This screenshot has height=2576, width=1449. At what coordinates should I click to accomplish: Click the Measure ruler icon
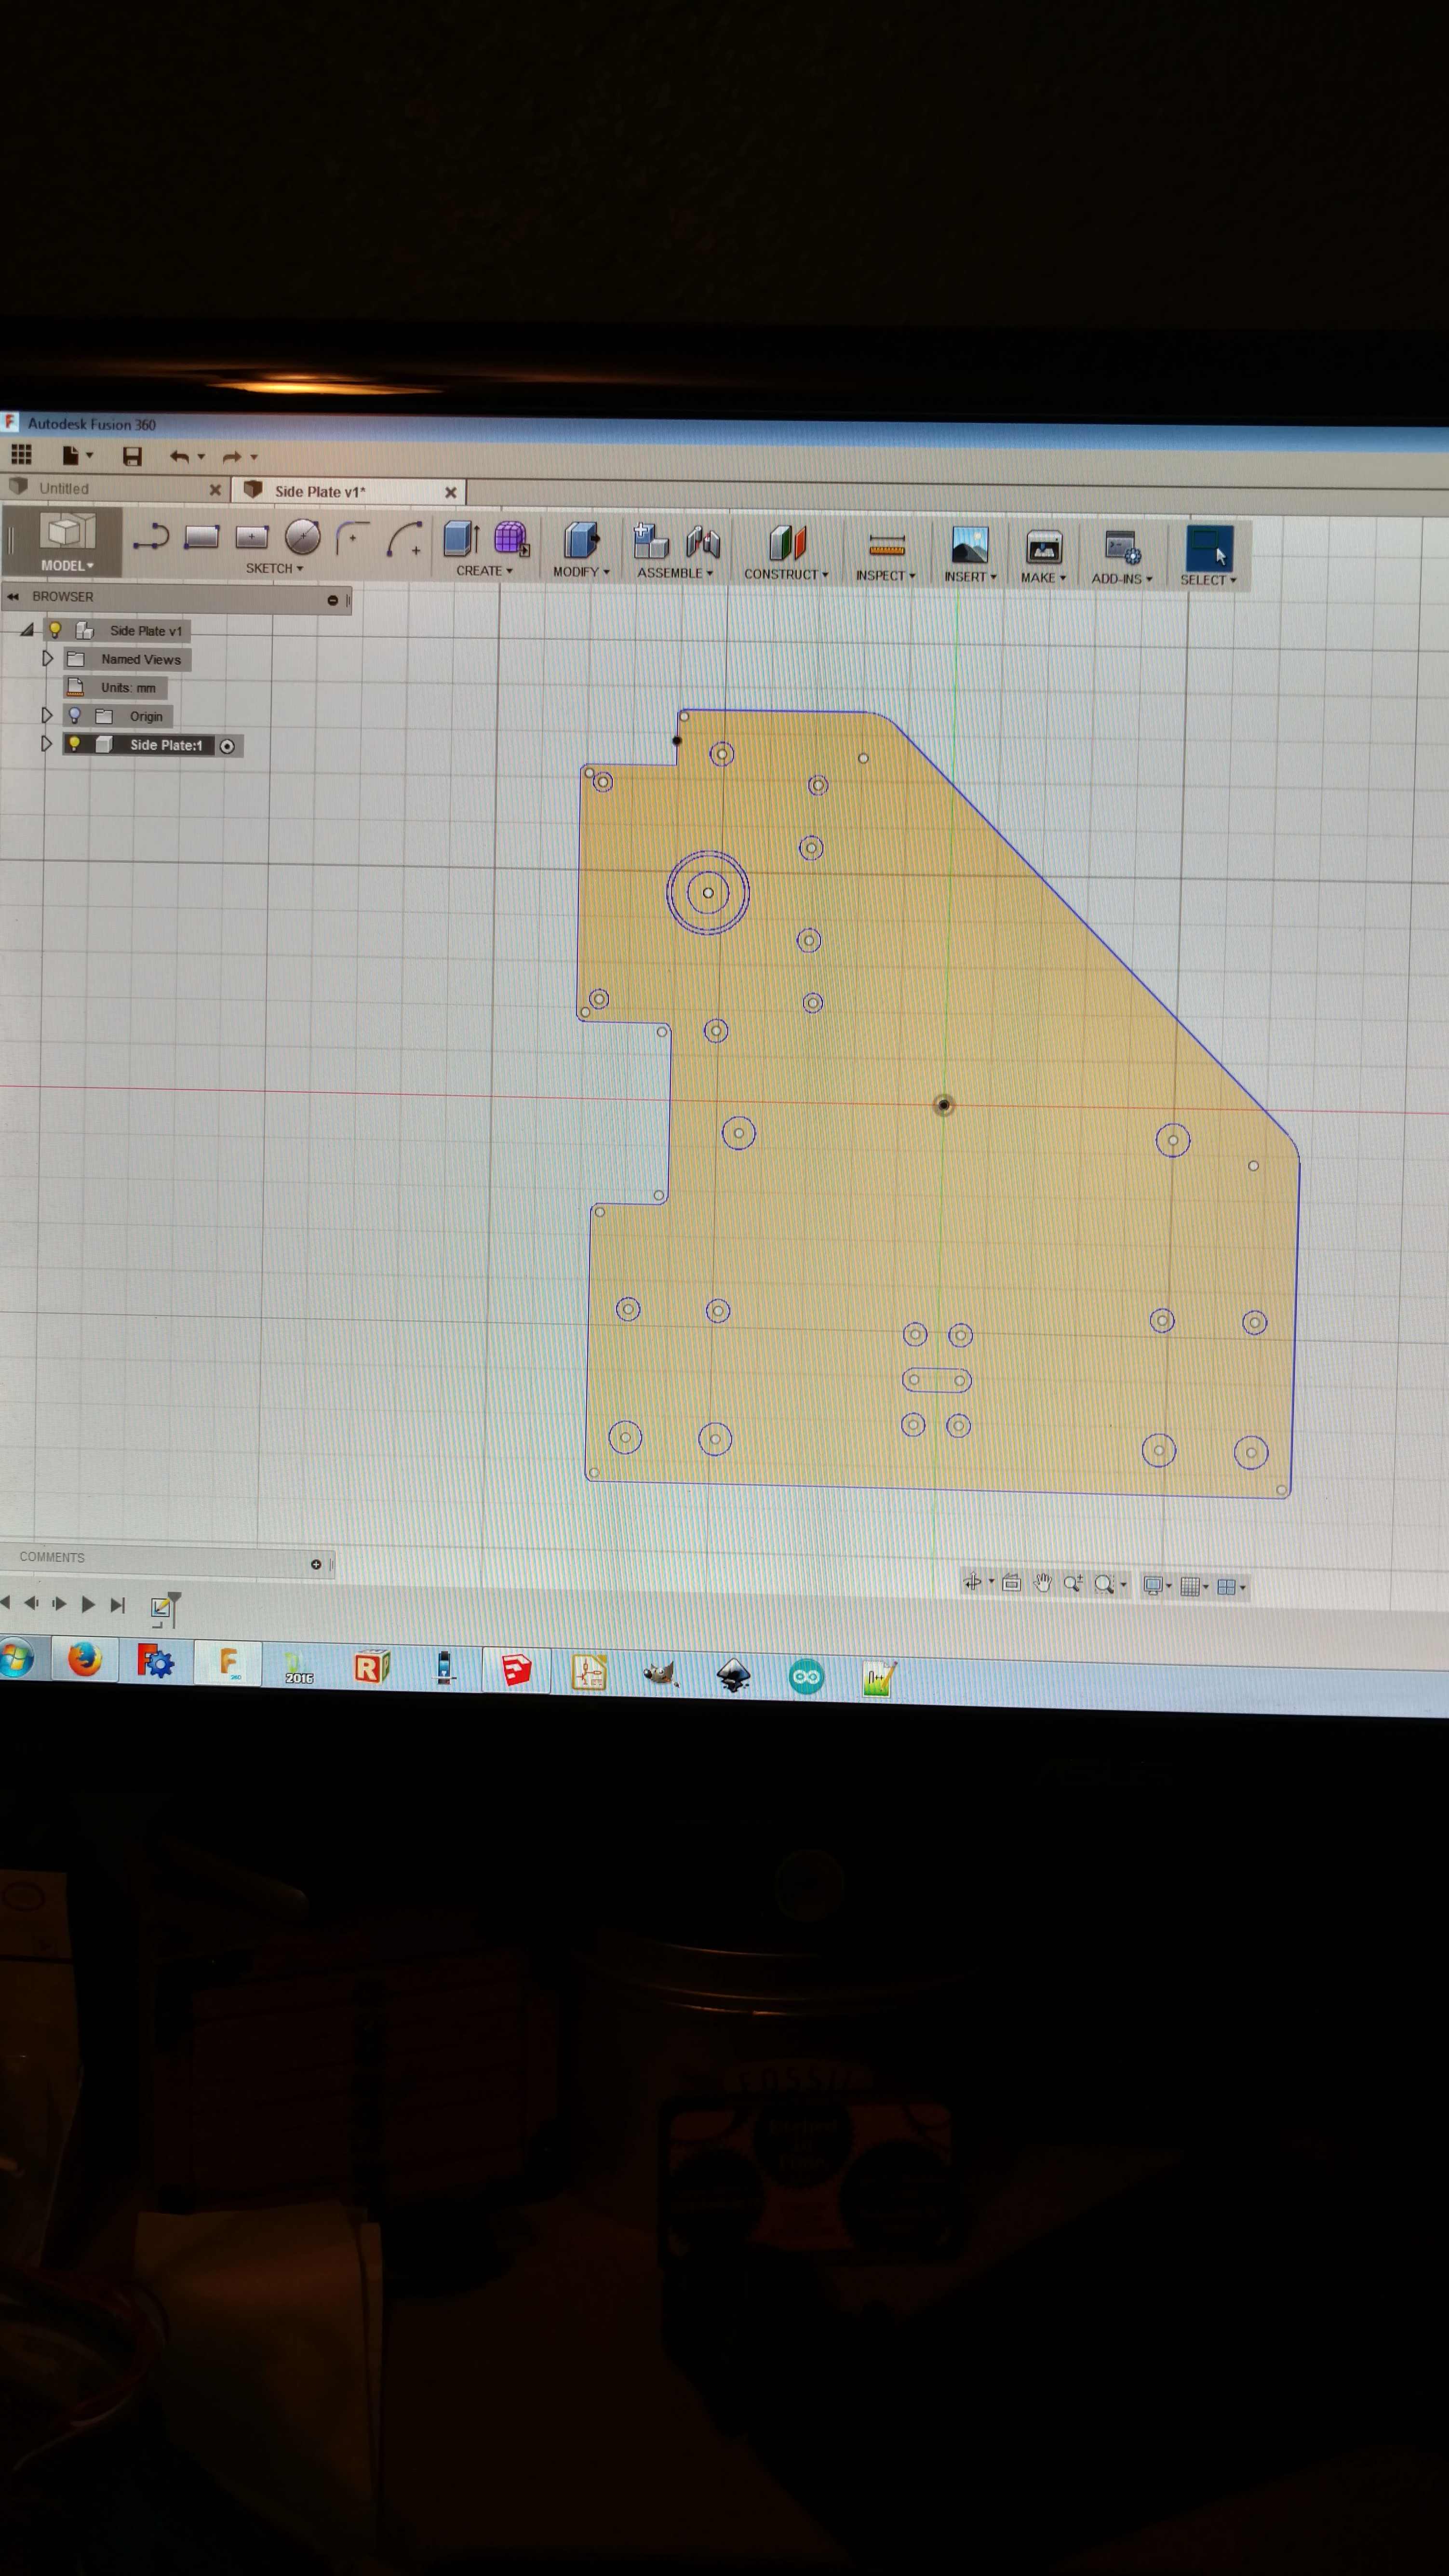pos(886,546)
